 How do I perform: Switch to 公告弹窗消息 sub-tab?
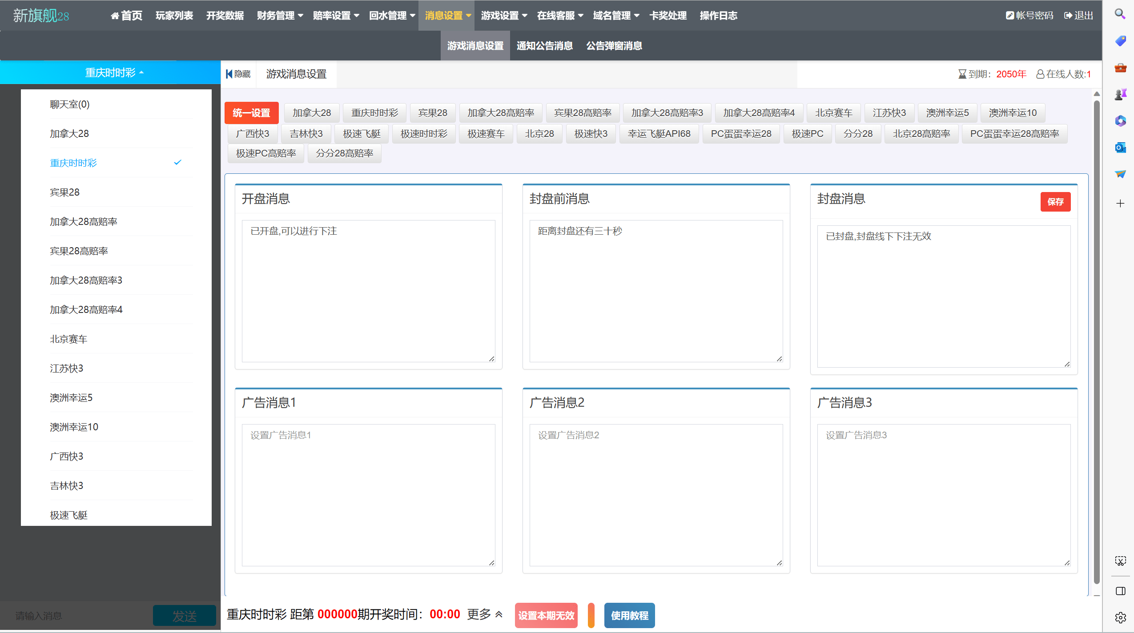click(x=614, y=46)
